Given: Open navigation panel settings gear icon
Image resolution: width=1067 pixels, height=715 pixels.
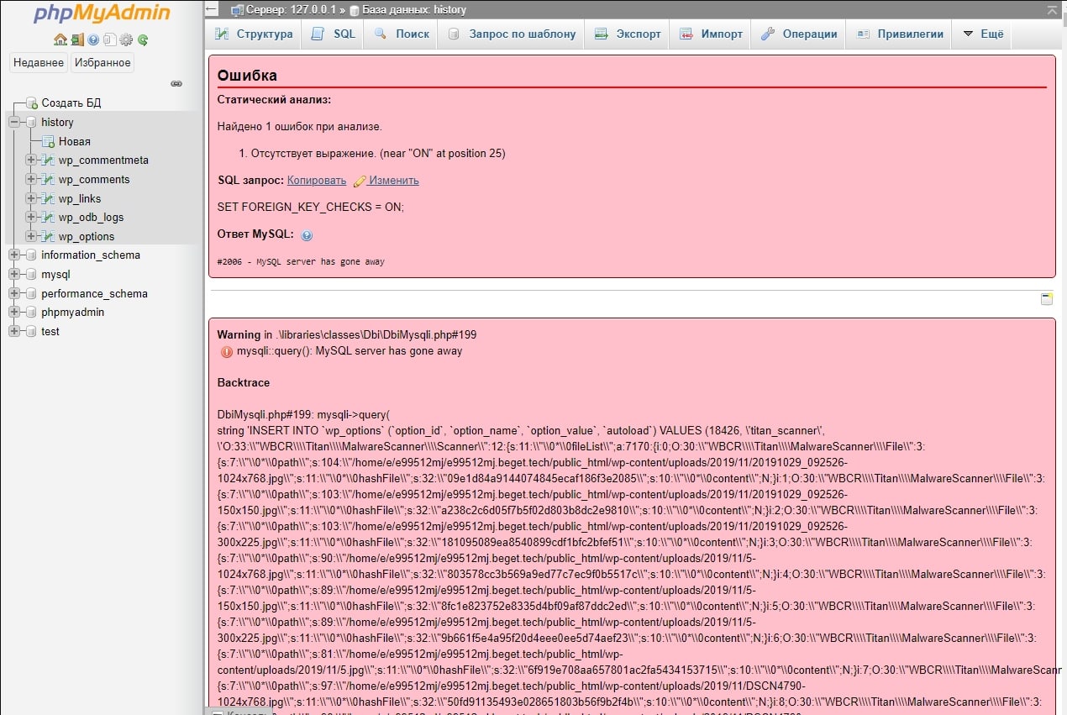Looking at the screenshot, I should pyautogui.click(x=126, y=39).
